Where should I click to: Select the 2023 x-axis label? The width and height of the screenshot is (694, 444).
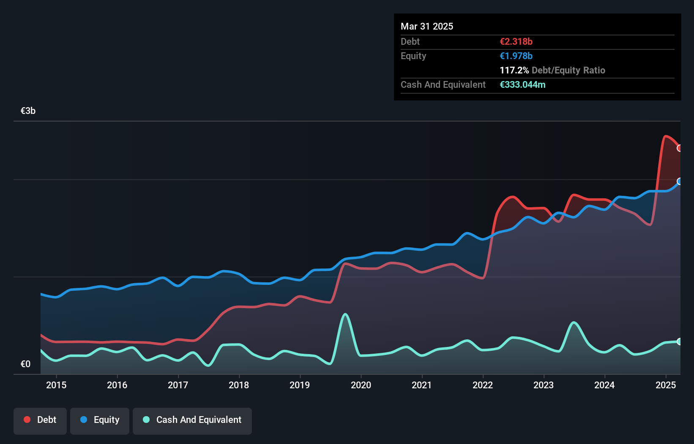[x=544, y=385]
